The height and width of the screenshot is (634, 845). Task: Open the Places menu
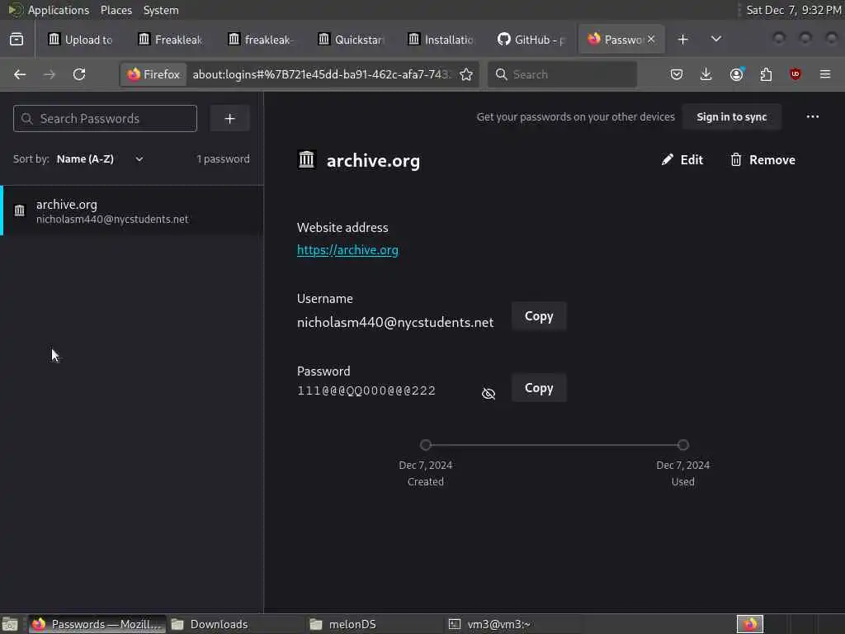[x=116, y=10]
